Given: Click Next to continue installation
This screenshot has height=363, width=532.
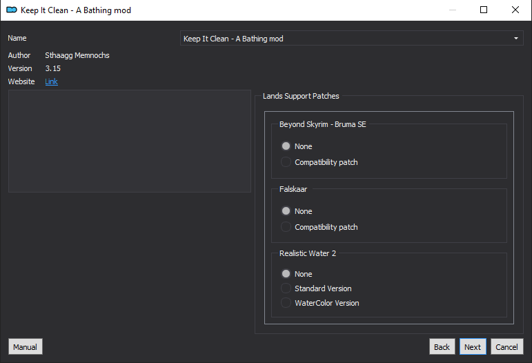Looking at the screenshot, I should (x=473, y=346).
